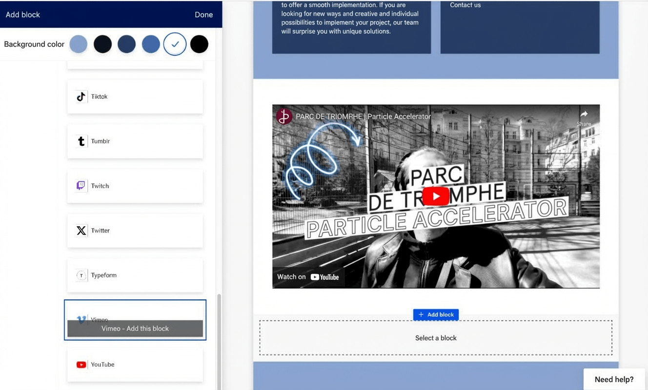Click the blue Add block button
648x390 pixels.
click(x=436, y=315)
